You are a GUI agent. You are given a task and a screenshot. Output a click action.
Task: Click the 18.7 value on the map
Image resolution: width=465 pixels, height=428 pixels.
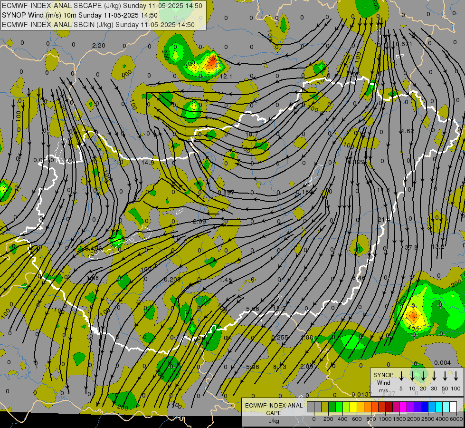(x=252, y=134)
